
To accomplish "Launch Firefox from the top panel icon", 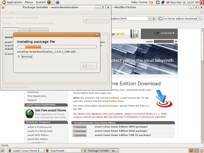I will [x=49, y=2].
